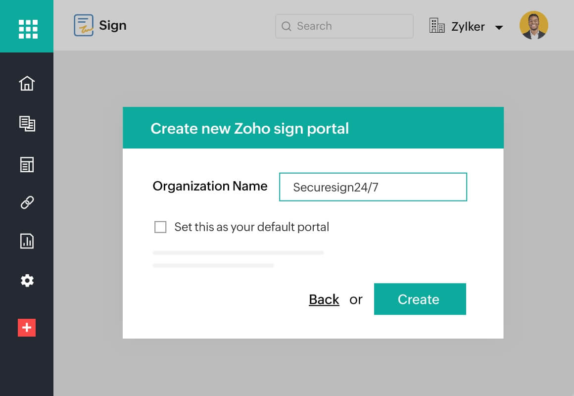Click the Zylker organization building icon

(437, 25)
